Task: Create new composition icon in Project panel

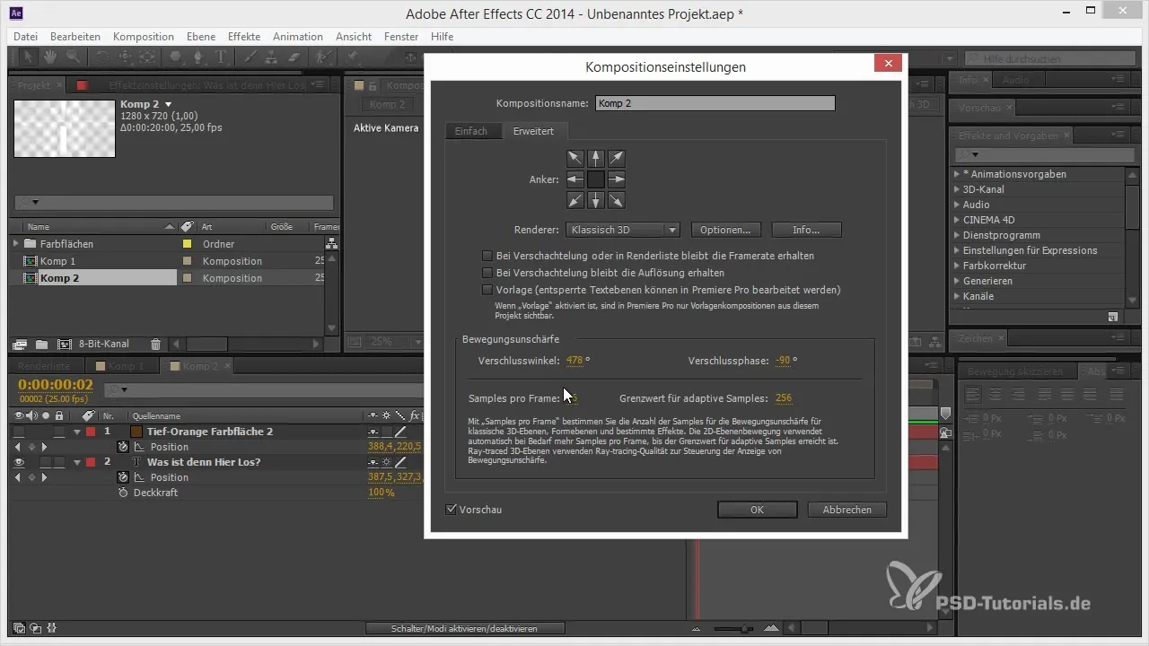Action: click(64, 344)
